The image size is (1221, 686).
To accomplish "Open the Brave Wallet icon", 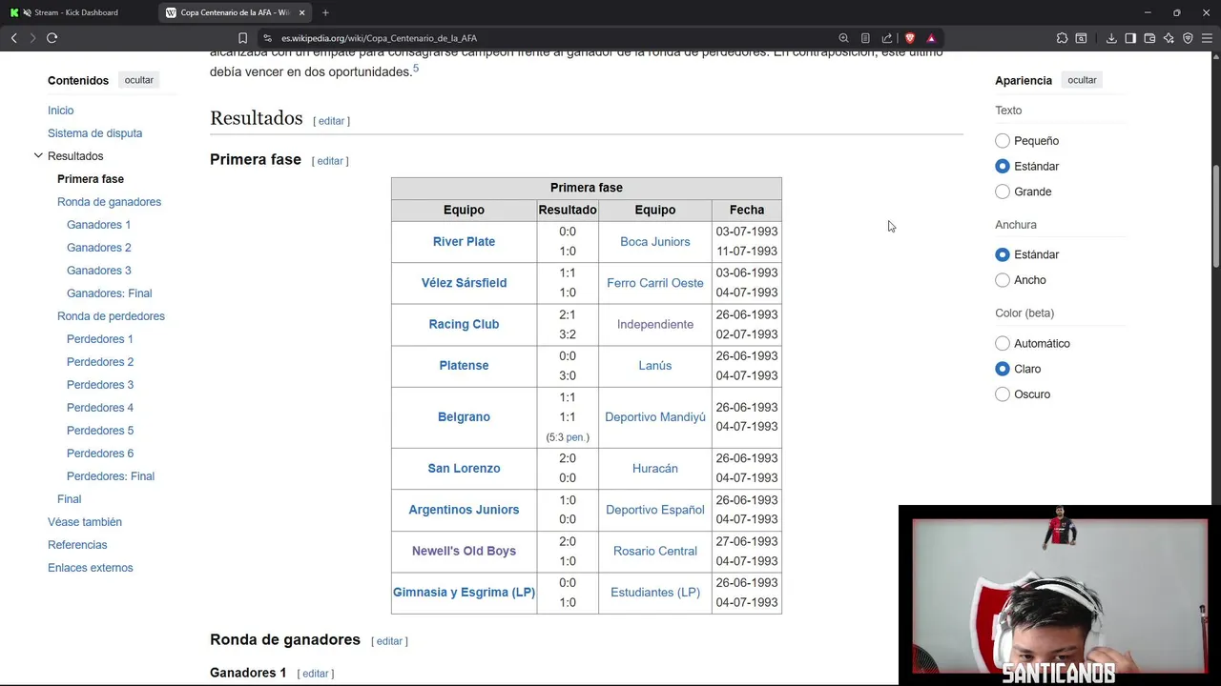I will click(x=1149, y=38).
